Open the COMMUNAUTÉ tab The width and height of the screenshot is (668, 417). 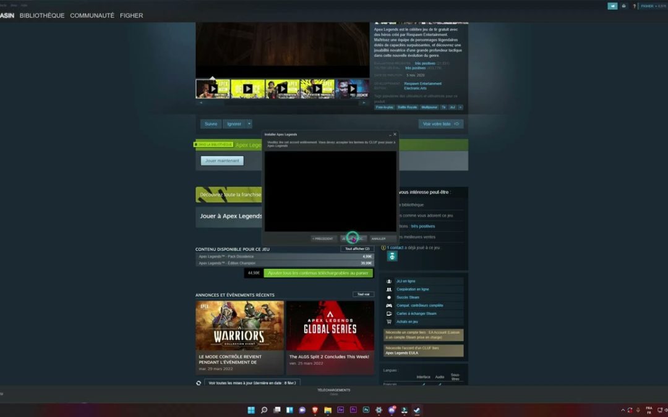[92, 15]
